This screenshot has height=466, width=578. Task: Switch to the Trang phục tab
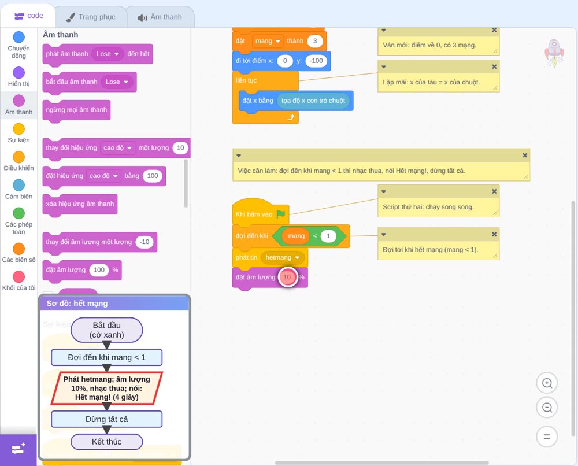91,17
